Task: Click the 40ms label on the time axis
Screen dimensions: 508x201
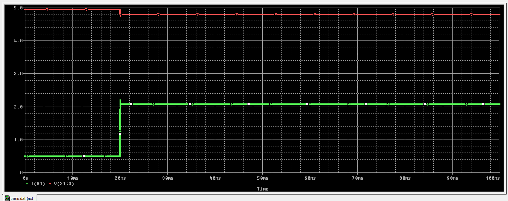Action: point(215,179)
